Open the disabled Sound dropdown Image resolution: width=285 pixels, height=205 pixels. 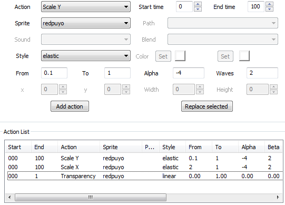click(86, 40)
